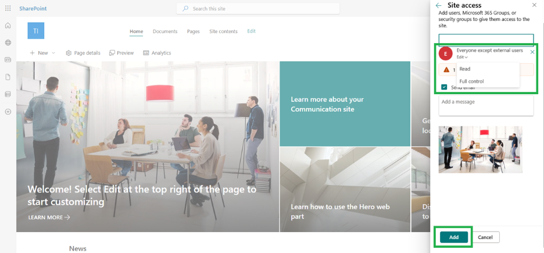Image resolution: width=544 pixels, height=253 pixels.
Task: Open the Documents navigation tab
Action: tap(165, 31)
